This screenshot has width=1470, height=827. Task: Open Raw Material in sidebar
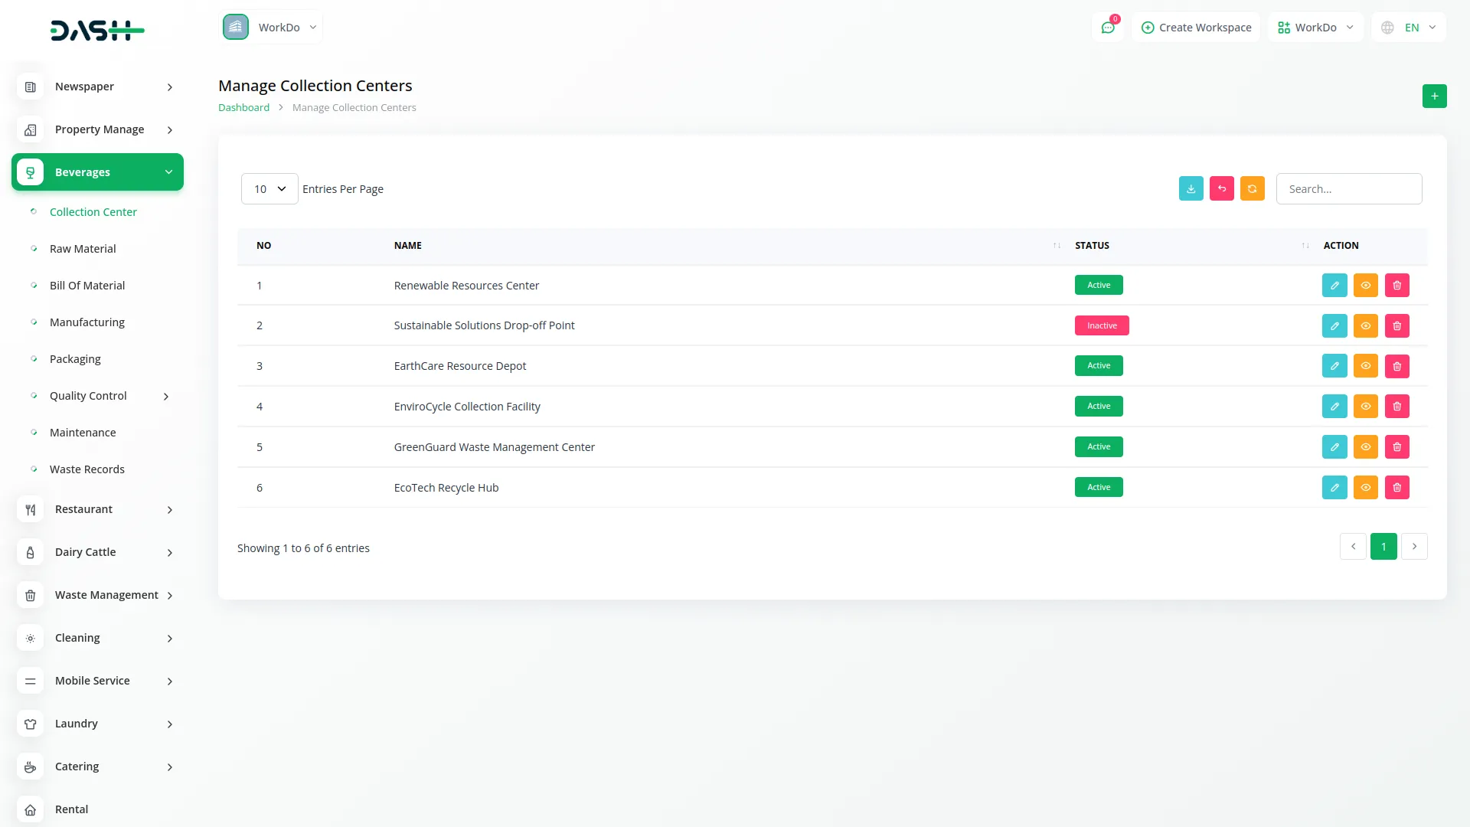coord(83,249)
